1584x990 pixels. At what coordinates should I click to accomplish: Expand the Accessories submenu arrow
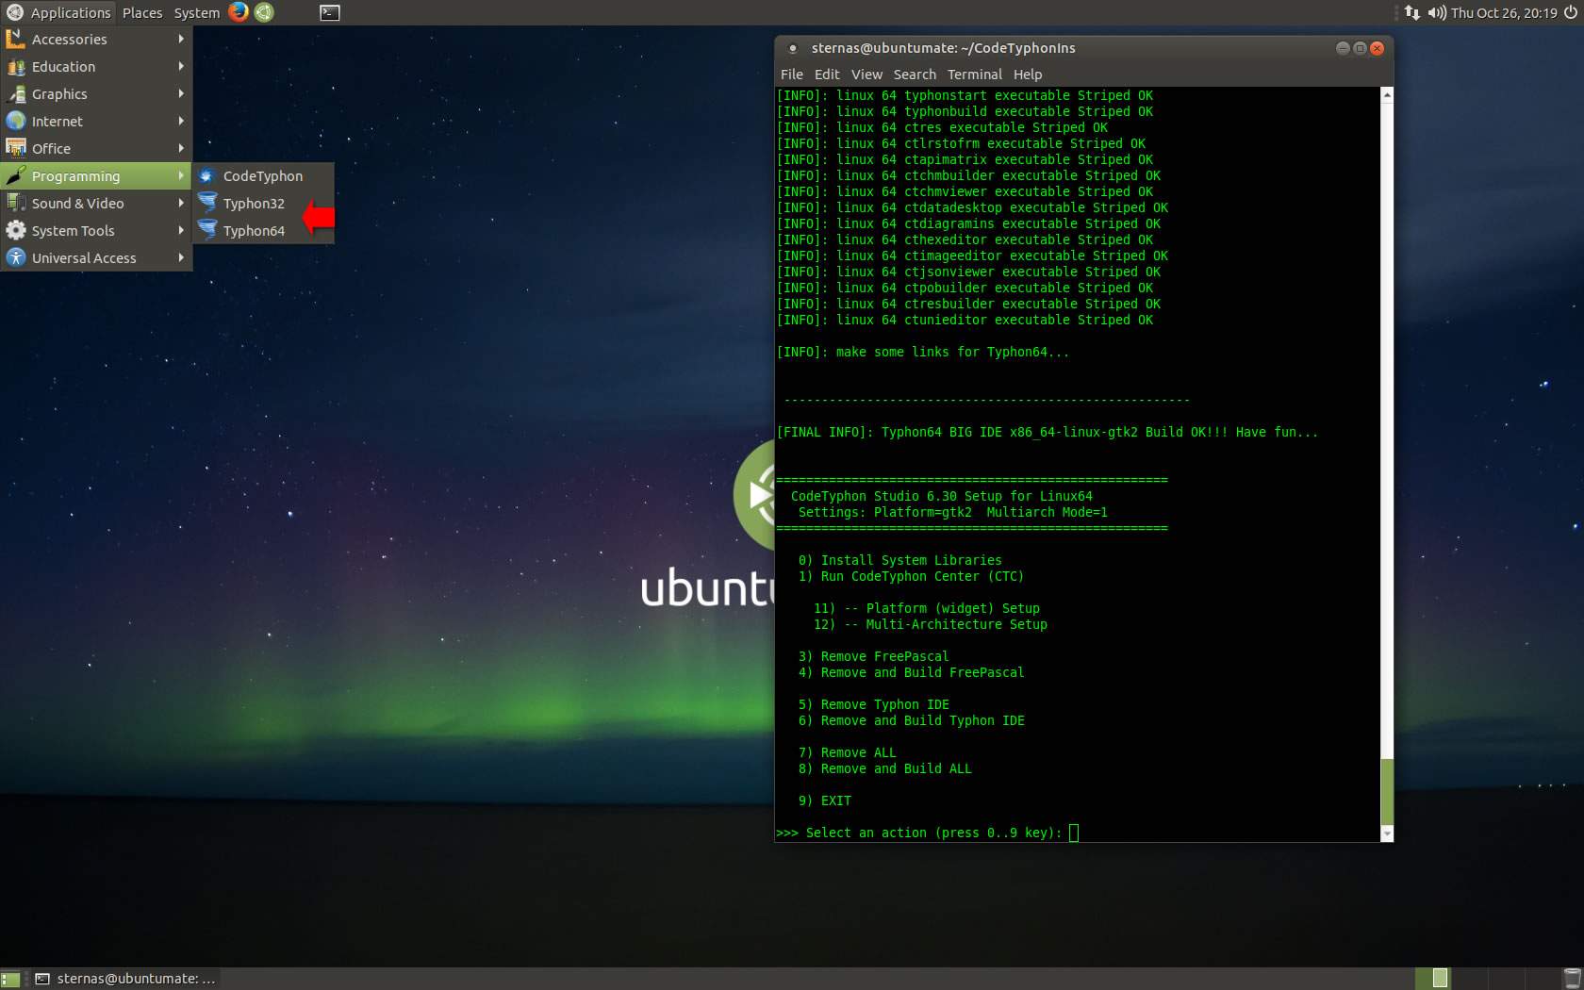pos(181,39)
